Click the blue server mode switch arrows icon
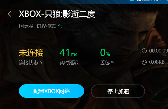The height and width of the screenshot is (109, 168). point(60,26)
